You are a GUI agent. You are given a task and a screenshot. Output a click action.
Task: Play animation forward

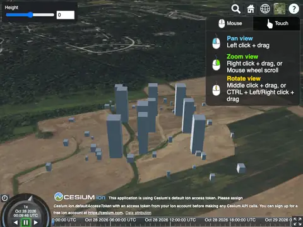(x=35, y=223)
